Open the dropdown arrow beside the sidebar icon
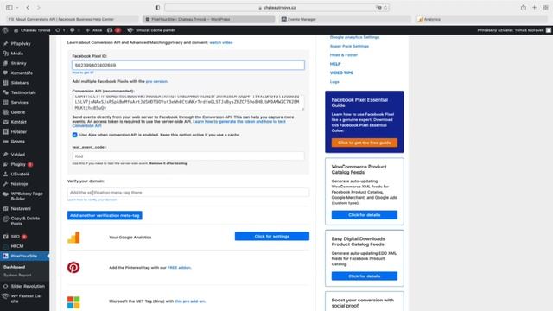The width and height of the screenshot is (553, 311). pos(16,8)
